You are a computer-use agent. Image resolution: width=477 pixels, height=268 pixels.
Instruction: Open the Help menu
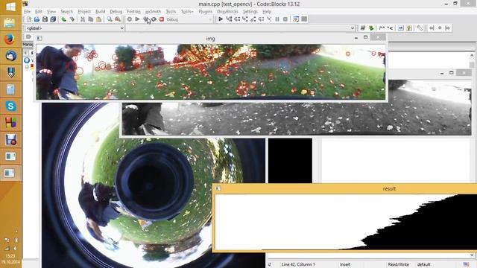click(x=267, y=12)
